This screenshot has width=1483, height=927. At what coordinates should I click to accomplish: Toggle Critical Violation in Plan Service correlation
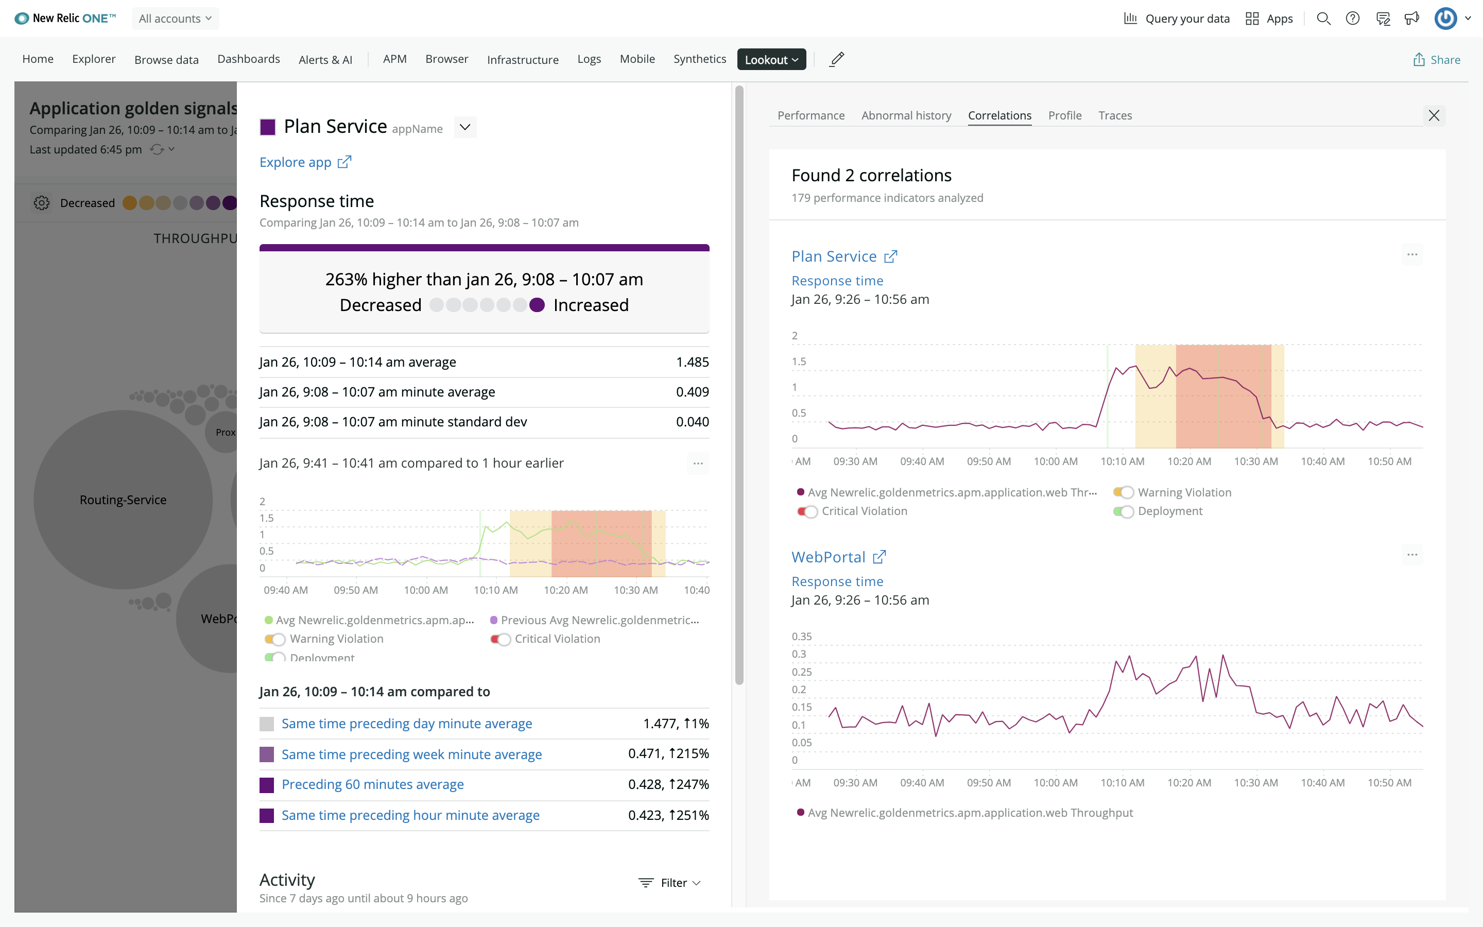pos(807,511)
